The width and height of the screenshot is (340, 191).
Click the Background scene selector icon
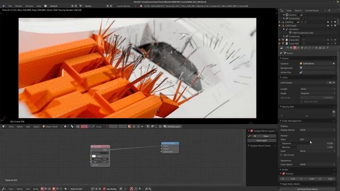pos(301,68)
